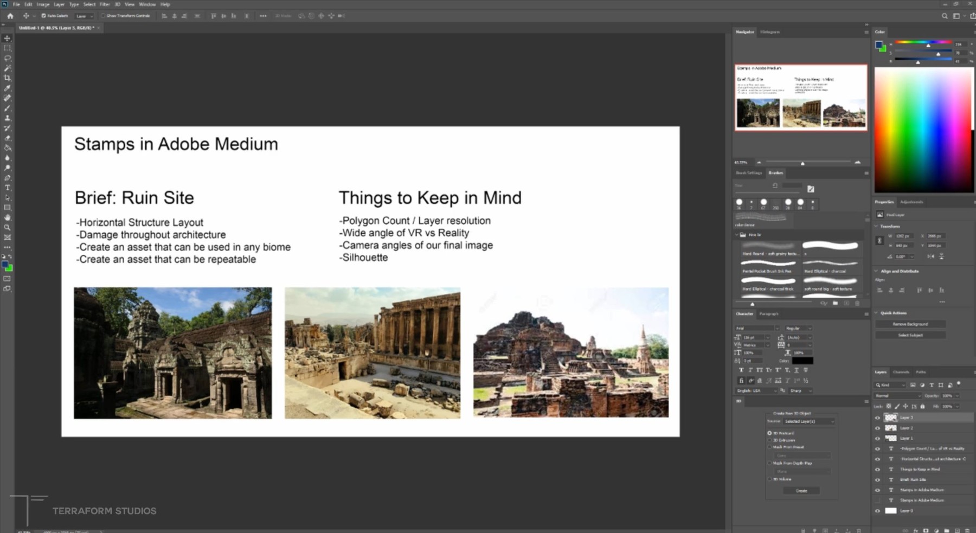Enable the Show Transform Controls checkbox
Viewport: 976px width, 533px height.
pyautogui.click(x=103, y=16)
